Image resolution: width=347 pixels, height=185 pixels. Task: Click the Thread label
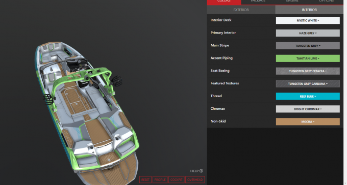[216, 96]
